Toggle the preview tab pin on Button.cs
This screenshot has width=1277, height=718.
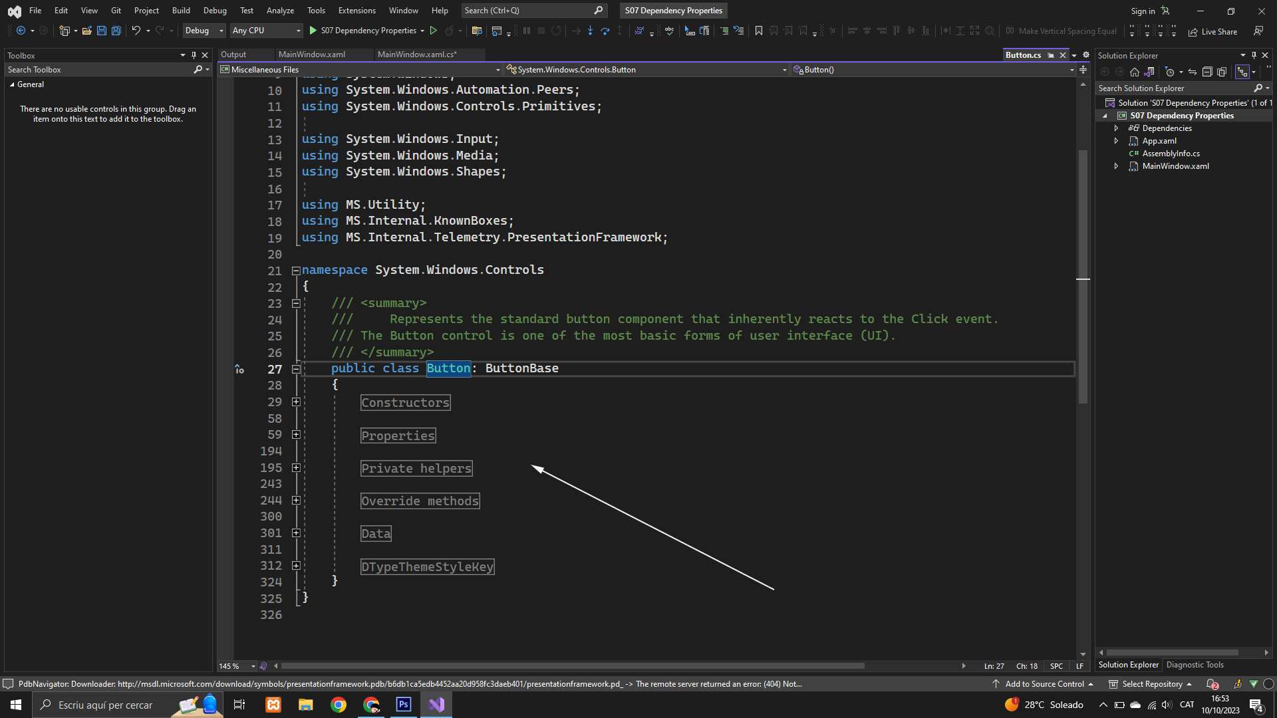click(x=1051, y=55)
